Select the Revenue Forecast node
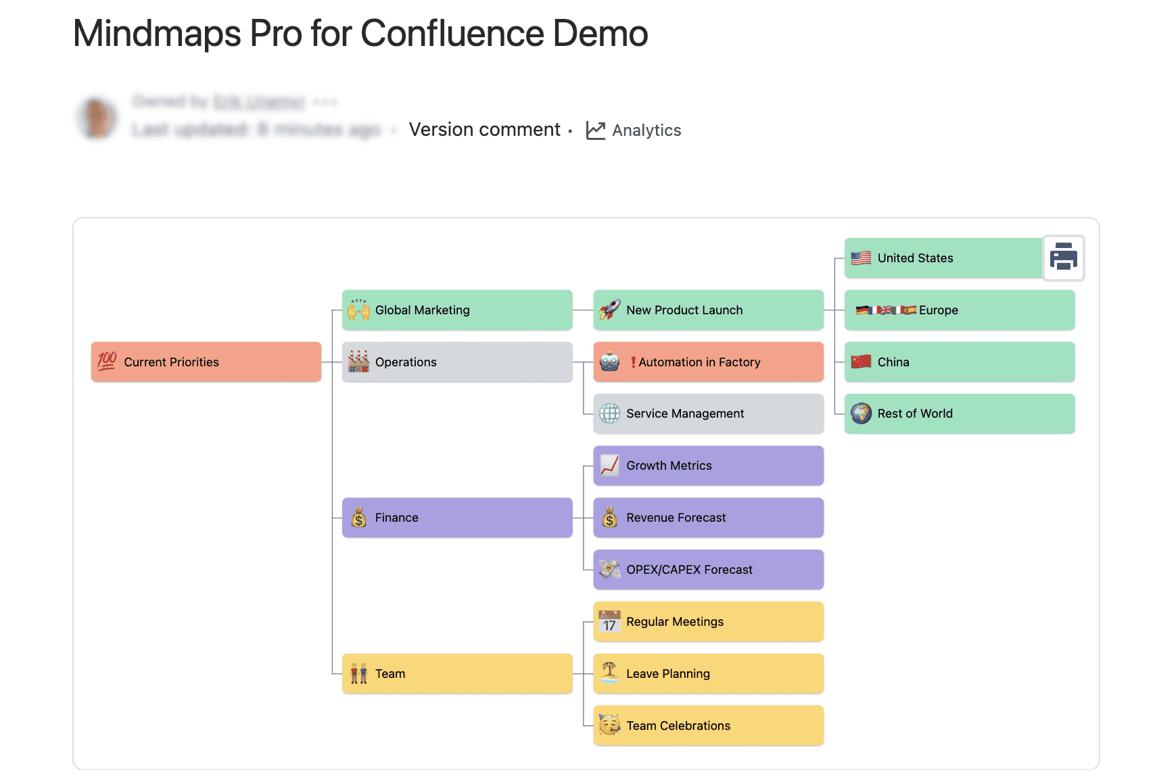The height and width of the screenshot is (784, 1155). pos(709,518)
